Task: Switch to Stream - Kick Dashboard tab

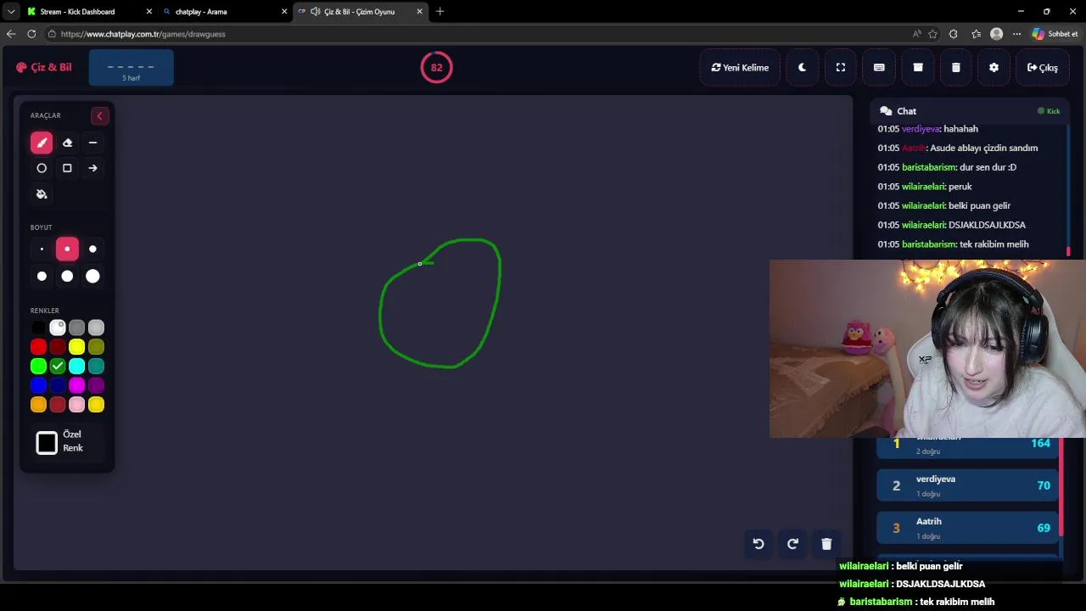Action: point(89,12)
